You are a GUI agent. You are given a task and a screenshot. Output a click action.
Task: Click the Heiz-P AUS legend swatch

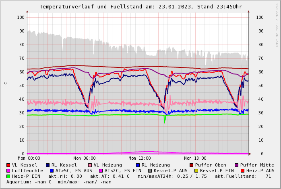click(243, 171)
